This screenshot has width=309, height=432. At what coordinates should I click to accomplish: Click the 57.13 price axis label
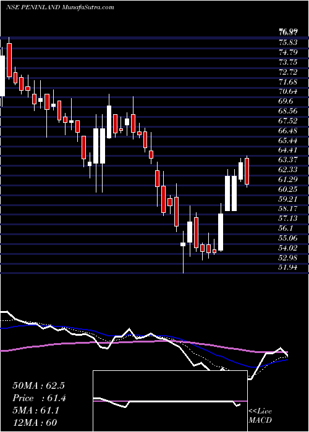click(x=288, y=218)
